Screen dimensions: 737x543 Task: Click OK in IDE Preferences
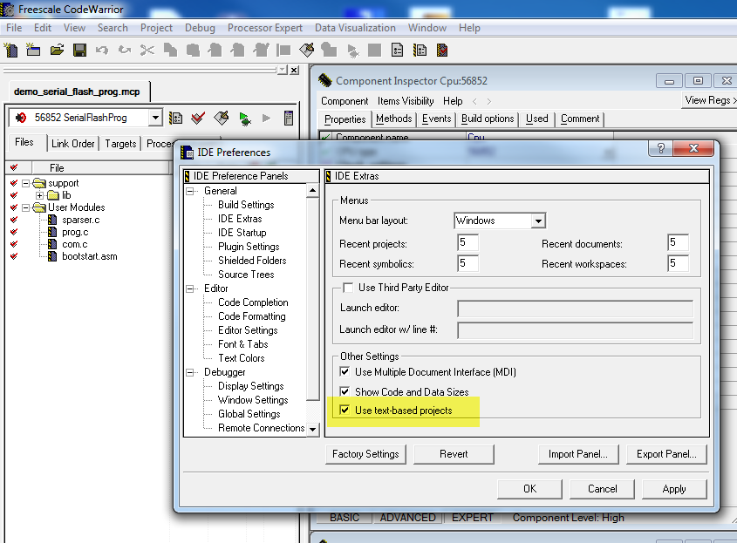point(529,489)
